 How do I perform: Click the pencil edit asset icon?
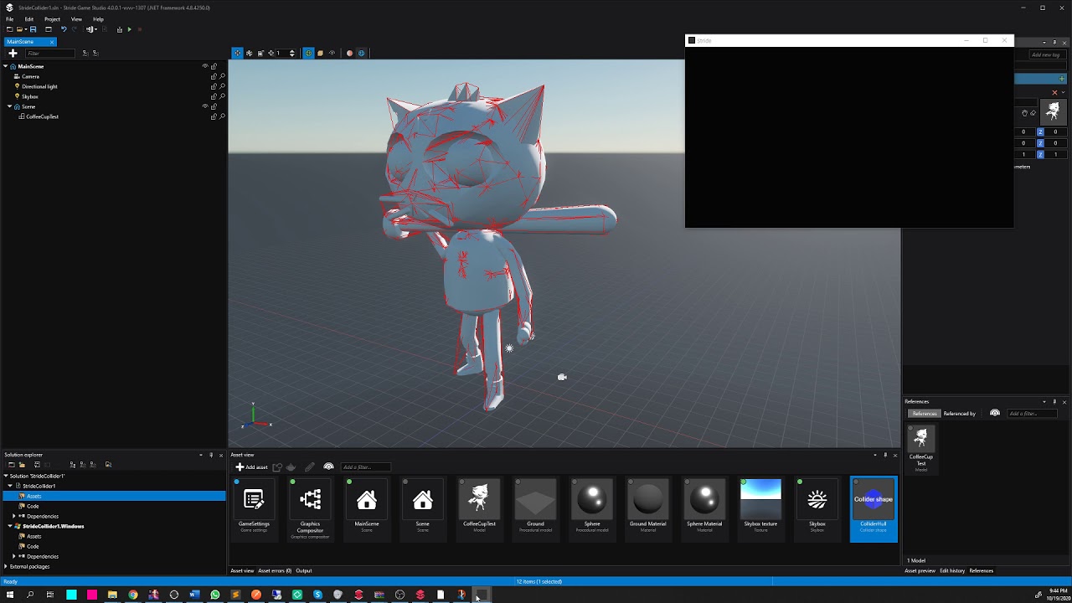click(310, 467)
